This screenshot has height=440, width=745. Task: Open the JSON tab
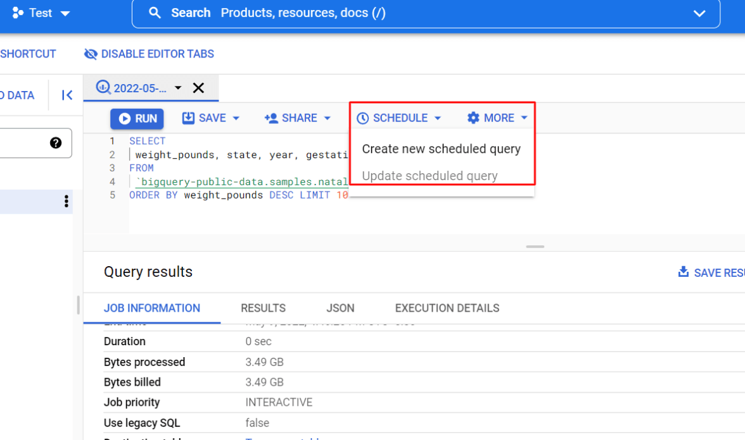(x=340, y=309)
